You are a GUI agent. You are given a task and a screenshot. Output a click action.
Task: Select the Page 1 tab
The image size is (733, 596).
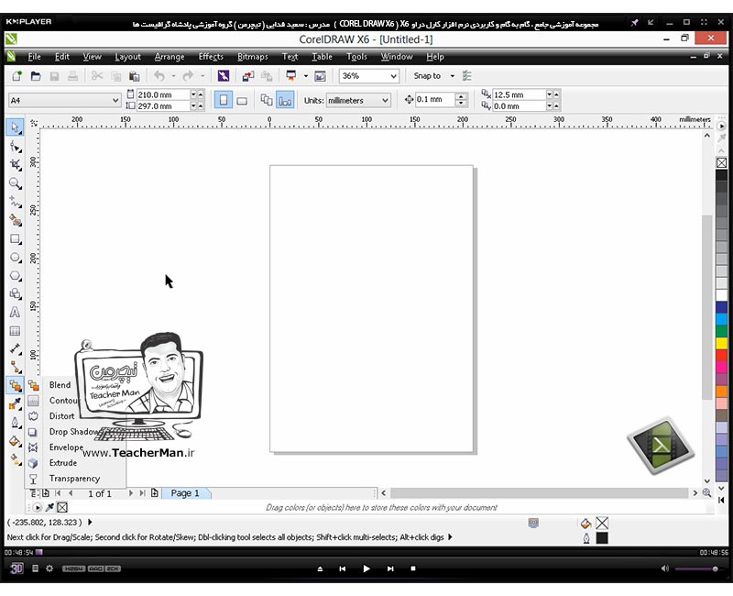(185, 493)
